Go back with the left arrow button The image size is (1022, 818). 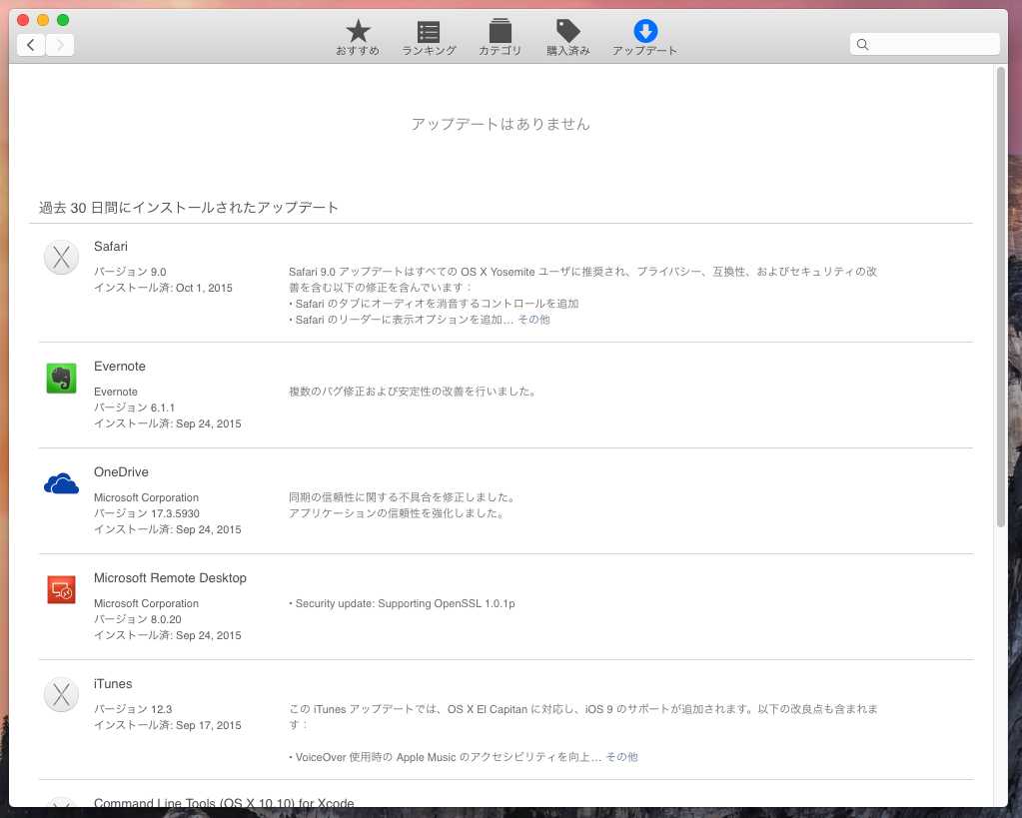[x=31, y=44]
